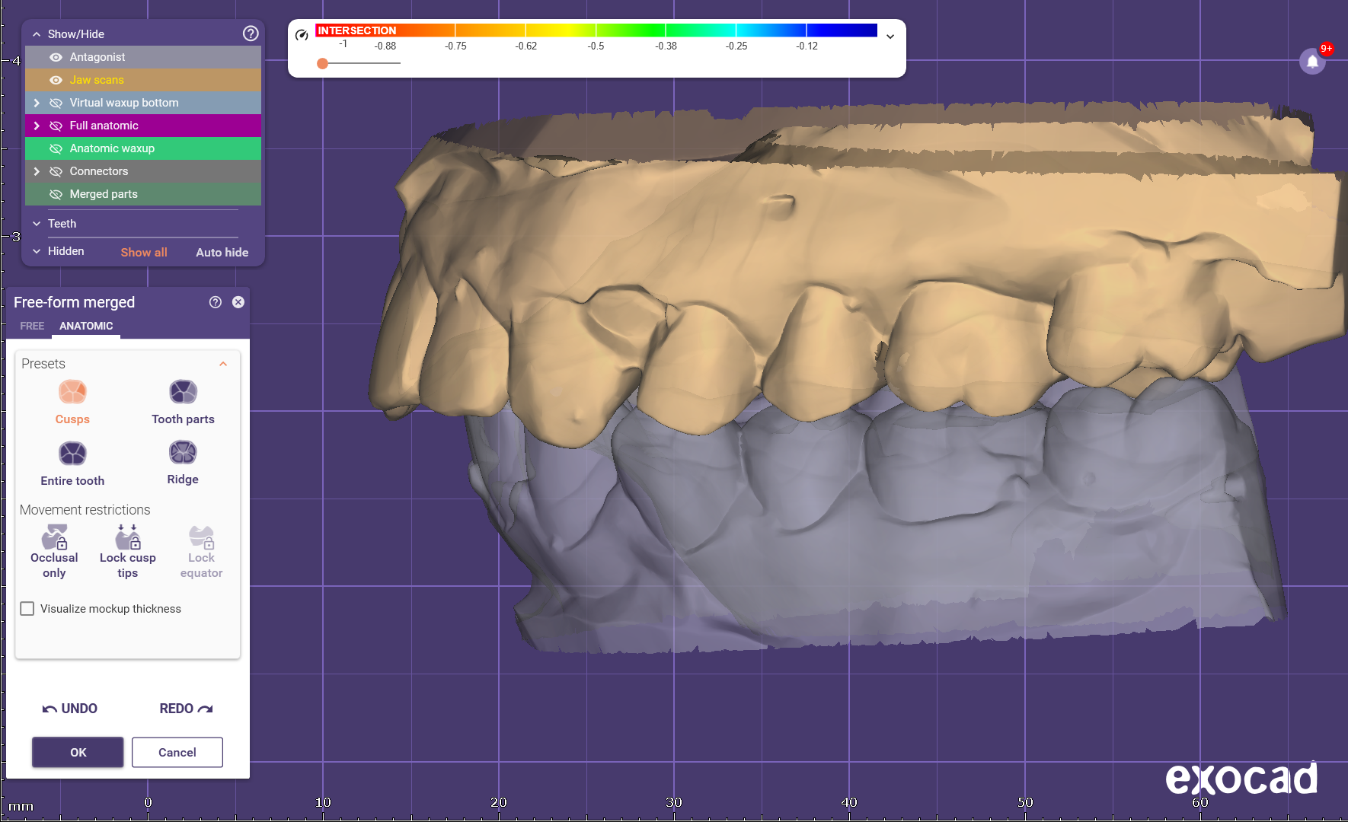
Task: Hide the Antagonist scan
Action: tap(56, 57)
